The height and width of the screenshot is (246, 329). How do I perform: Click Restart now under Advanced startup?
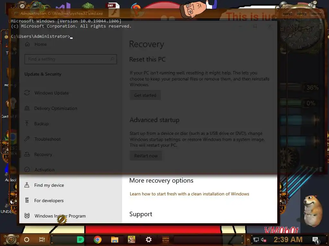coord(146,156)
